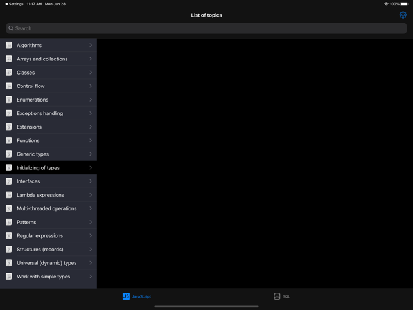Open Multi-threaded operations topic

click(x=46, y=209)
